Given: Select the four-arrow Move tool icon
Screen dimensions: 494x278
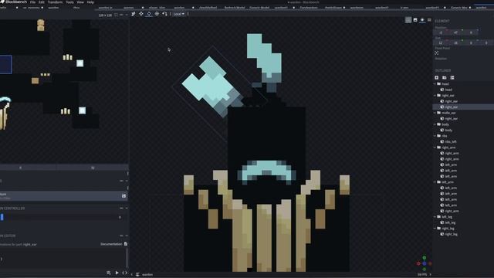Looking at the screenshot, I should [x=141, y=14].
